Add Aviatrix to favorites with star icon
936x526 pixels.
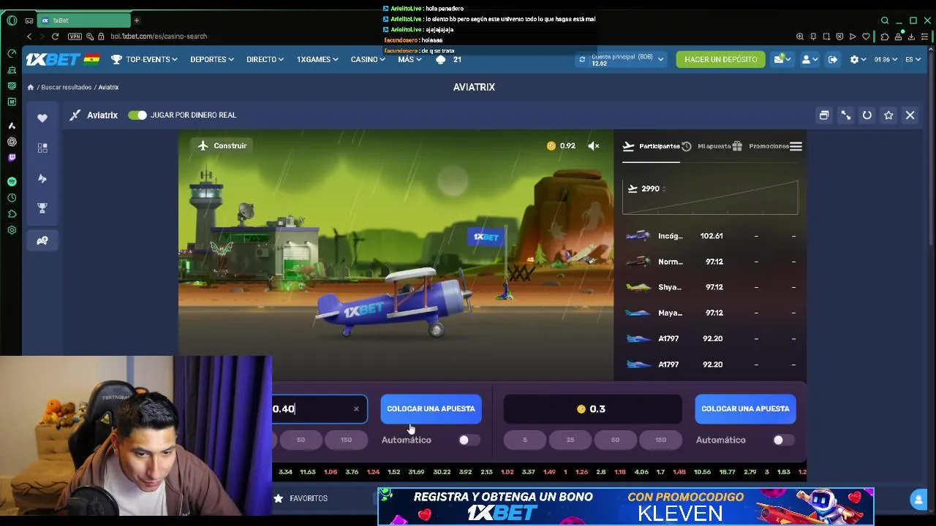(888, 115)
